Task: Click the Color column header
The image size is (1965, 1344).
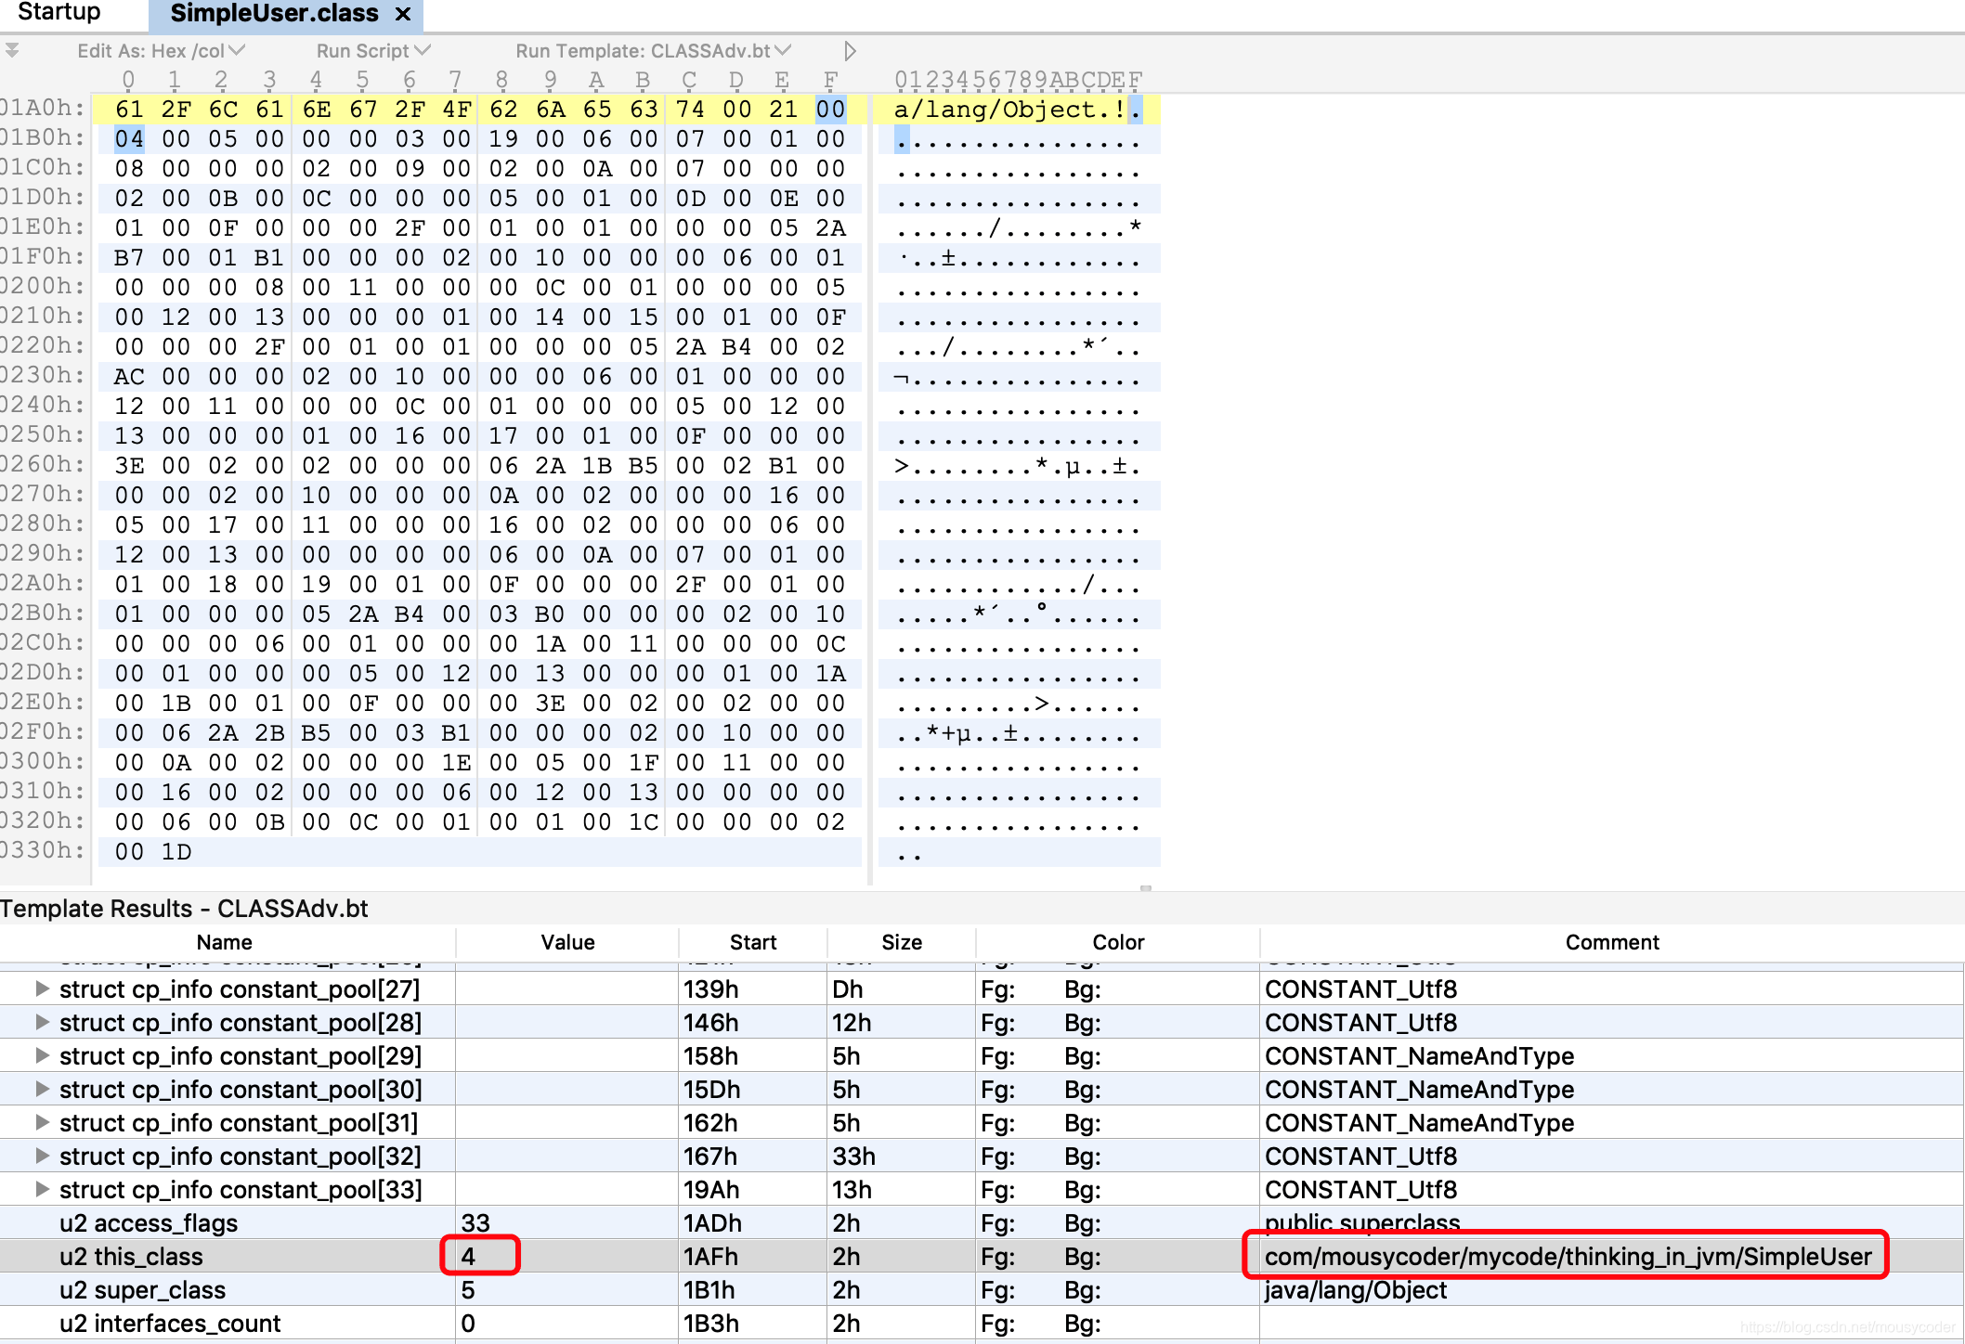Action: click(1117, 942)
